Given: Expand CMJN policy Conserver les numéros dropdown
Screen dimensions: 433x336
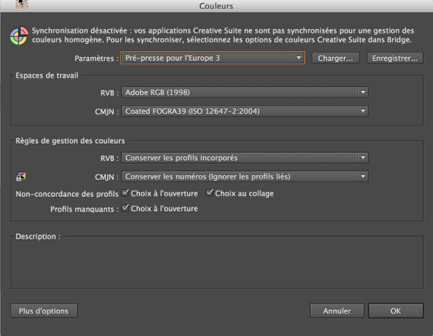Looking at the screenshot, I should [x=245, y=177].
